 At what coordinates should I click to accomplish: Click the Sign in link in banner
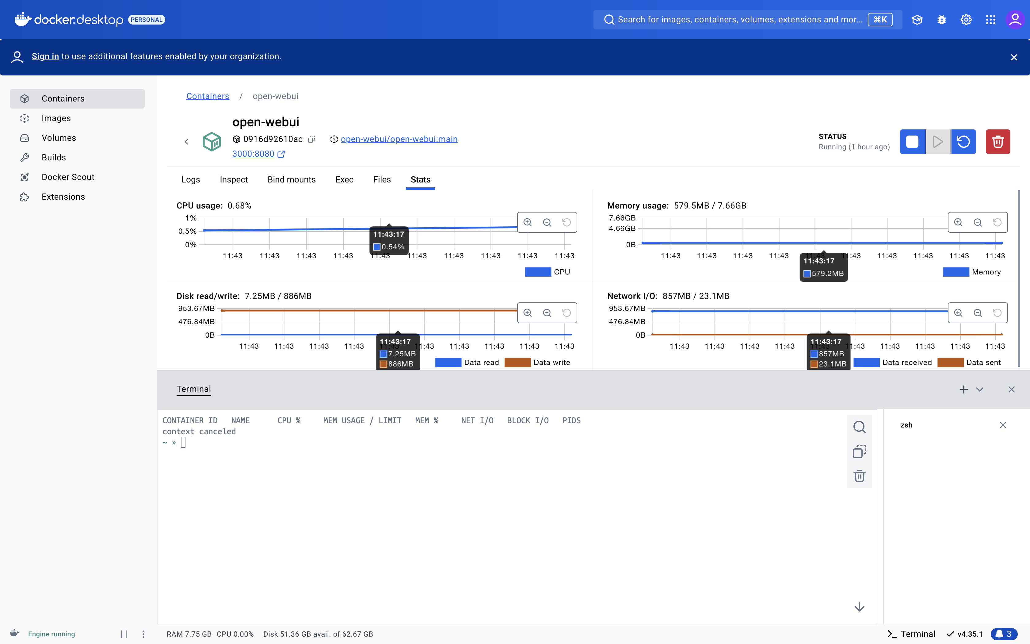(x=45, y=56)
